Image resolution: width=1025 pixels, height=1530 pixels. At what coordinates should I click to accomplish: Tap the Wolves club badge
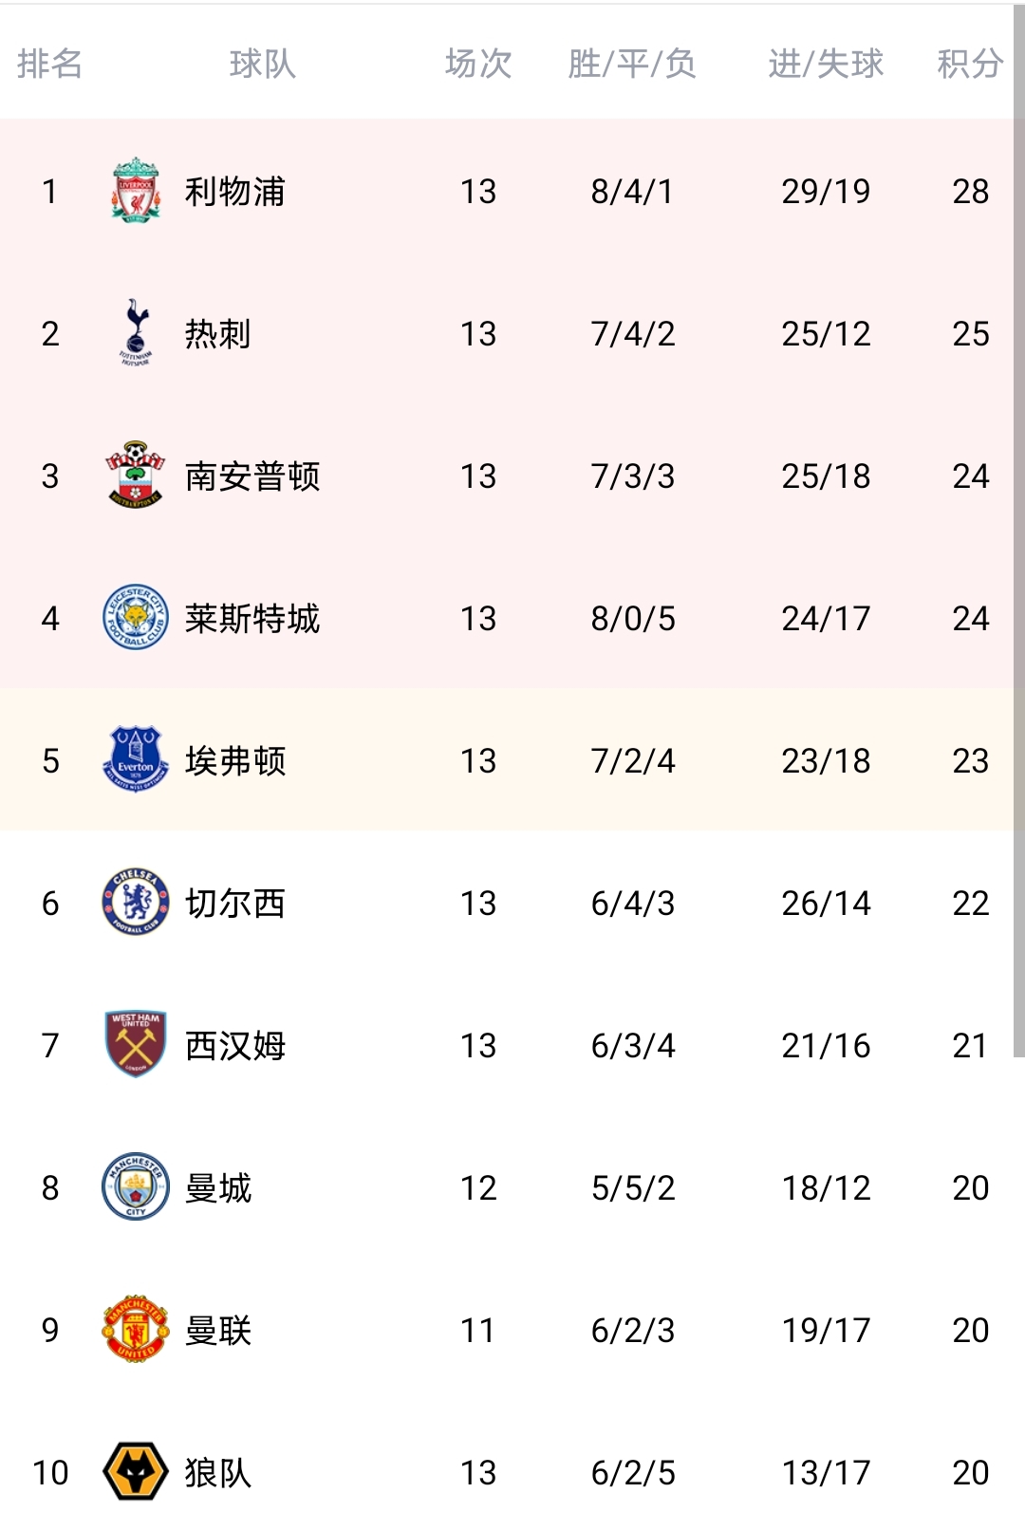pos(136,1472)
